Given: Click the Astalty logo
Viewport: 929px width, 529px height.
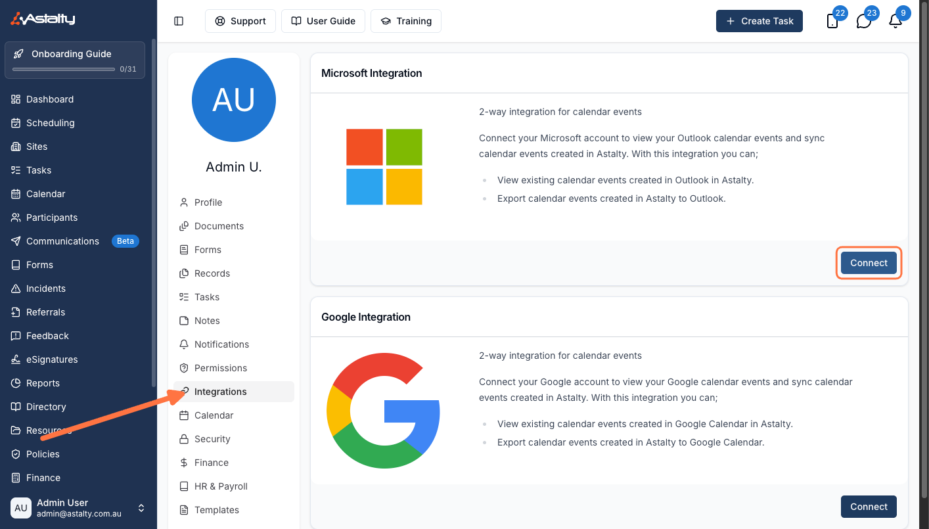Looking at the screenshot, I should 43,19.
